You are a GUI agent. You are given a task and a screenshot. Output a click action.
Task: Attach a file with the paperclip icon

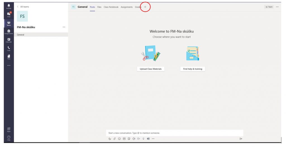[x=115, y=139]
